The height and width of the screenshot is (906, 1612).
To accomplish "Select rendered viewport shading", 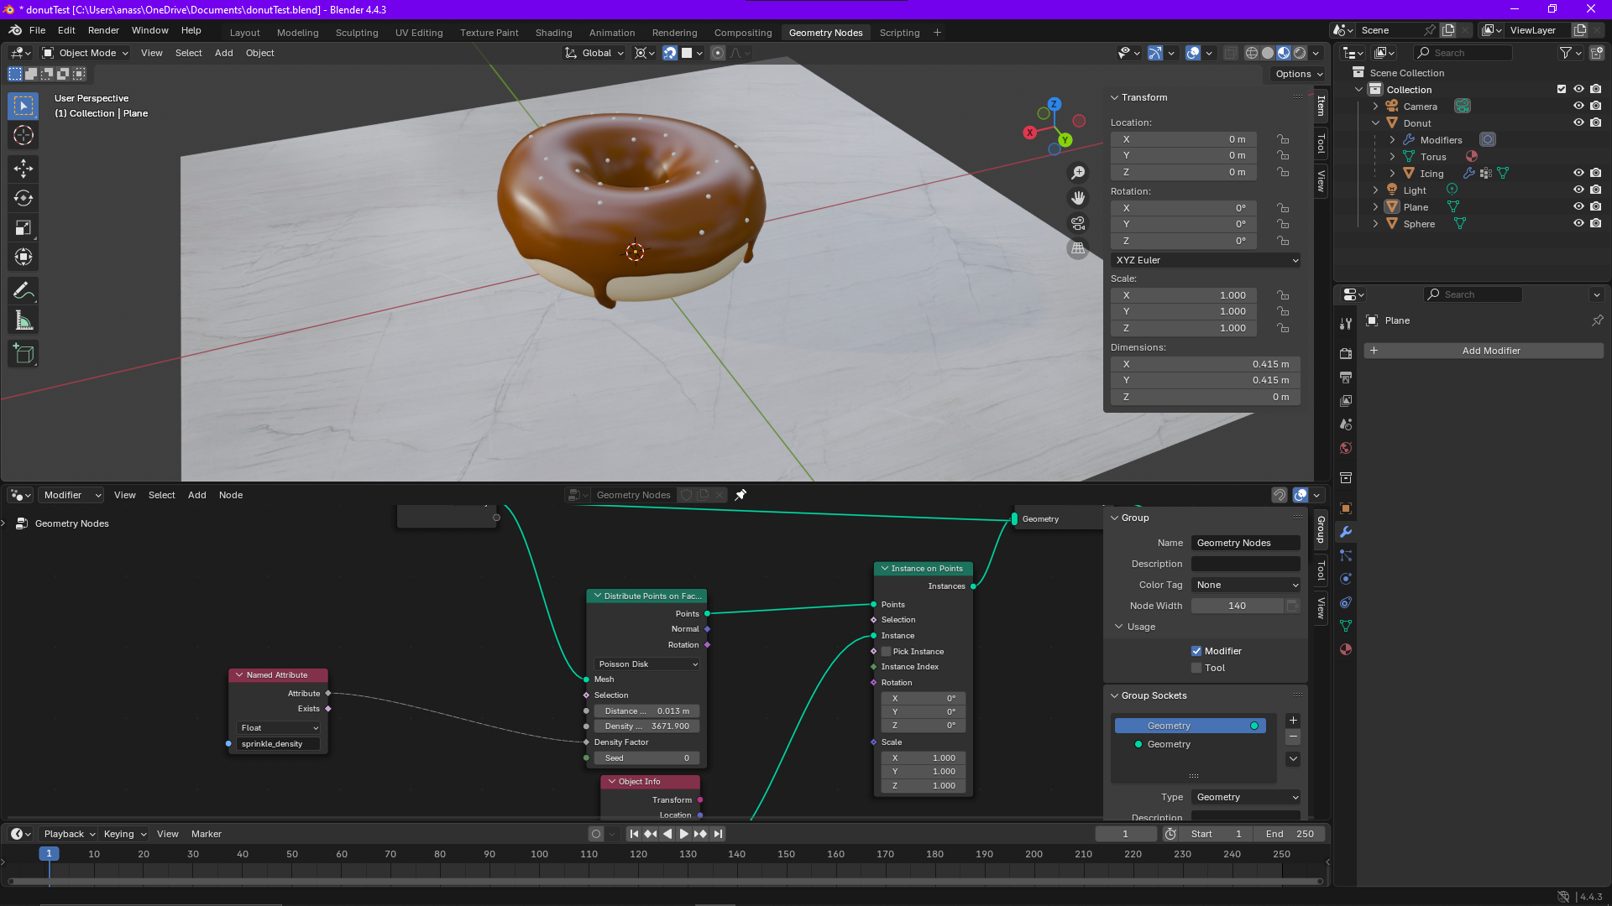I will coord(1300,53).
